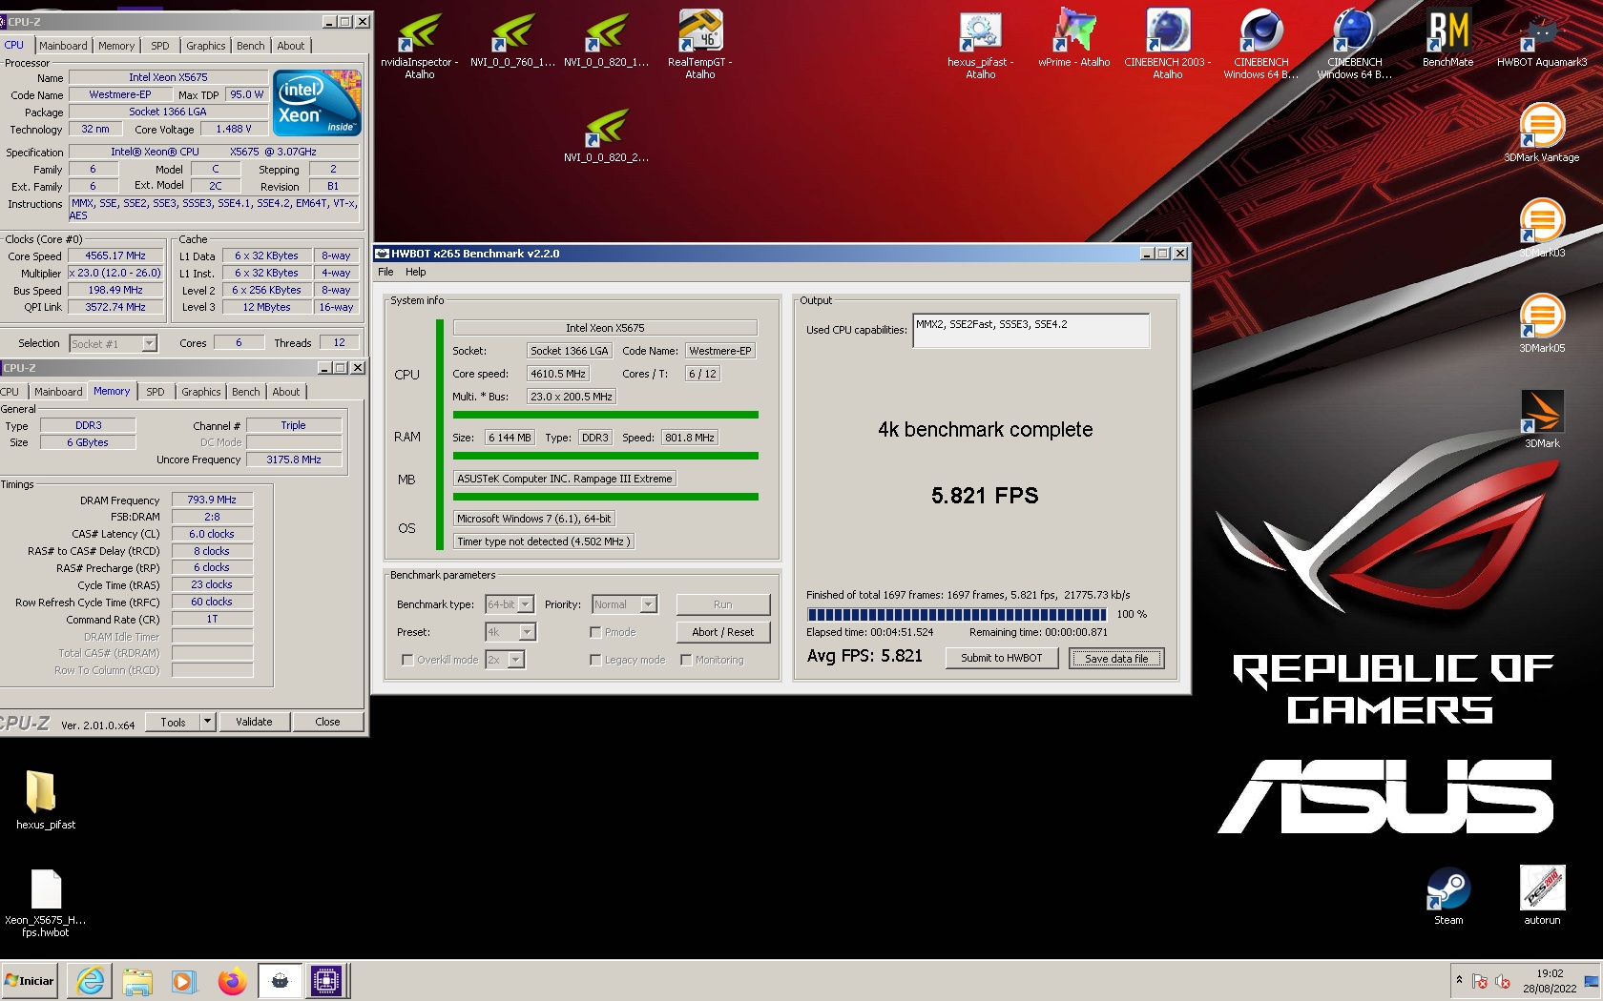The width and height of the screenshot is (1603, 1001).
Task: Launch BenchMate desktop icon
Action: coord(1447,40)
